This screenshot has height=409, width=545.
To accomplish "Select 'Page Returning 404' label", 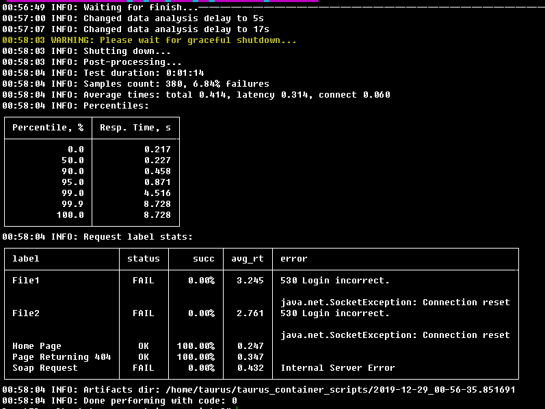I will pyautogui.click(x=62, y=357).
